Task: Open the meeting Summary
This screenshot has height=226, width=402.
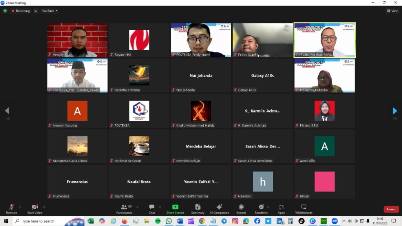Action: (197, 209)
